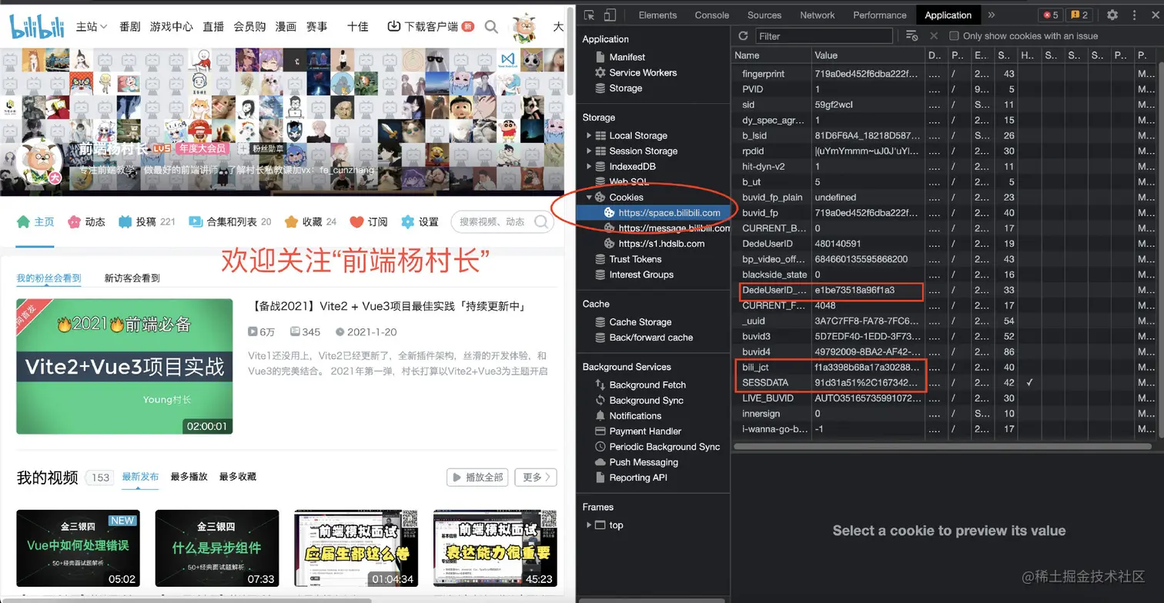Select the Storage overview item
This screenshot has height=603, width=1164.
click(625, 88)
